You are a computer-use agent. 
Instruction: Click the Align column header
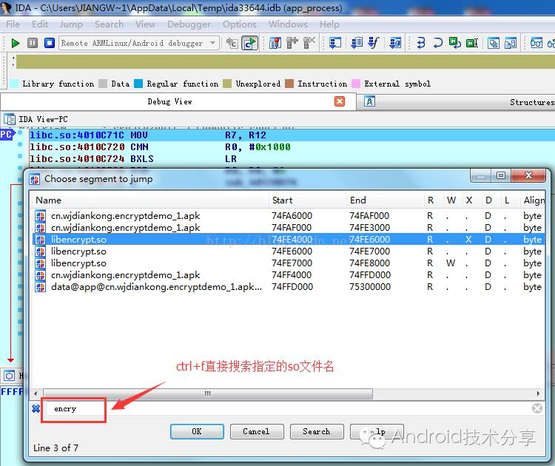533,200
